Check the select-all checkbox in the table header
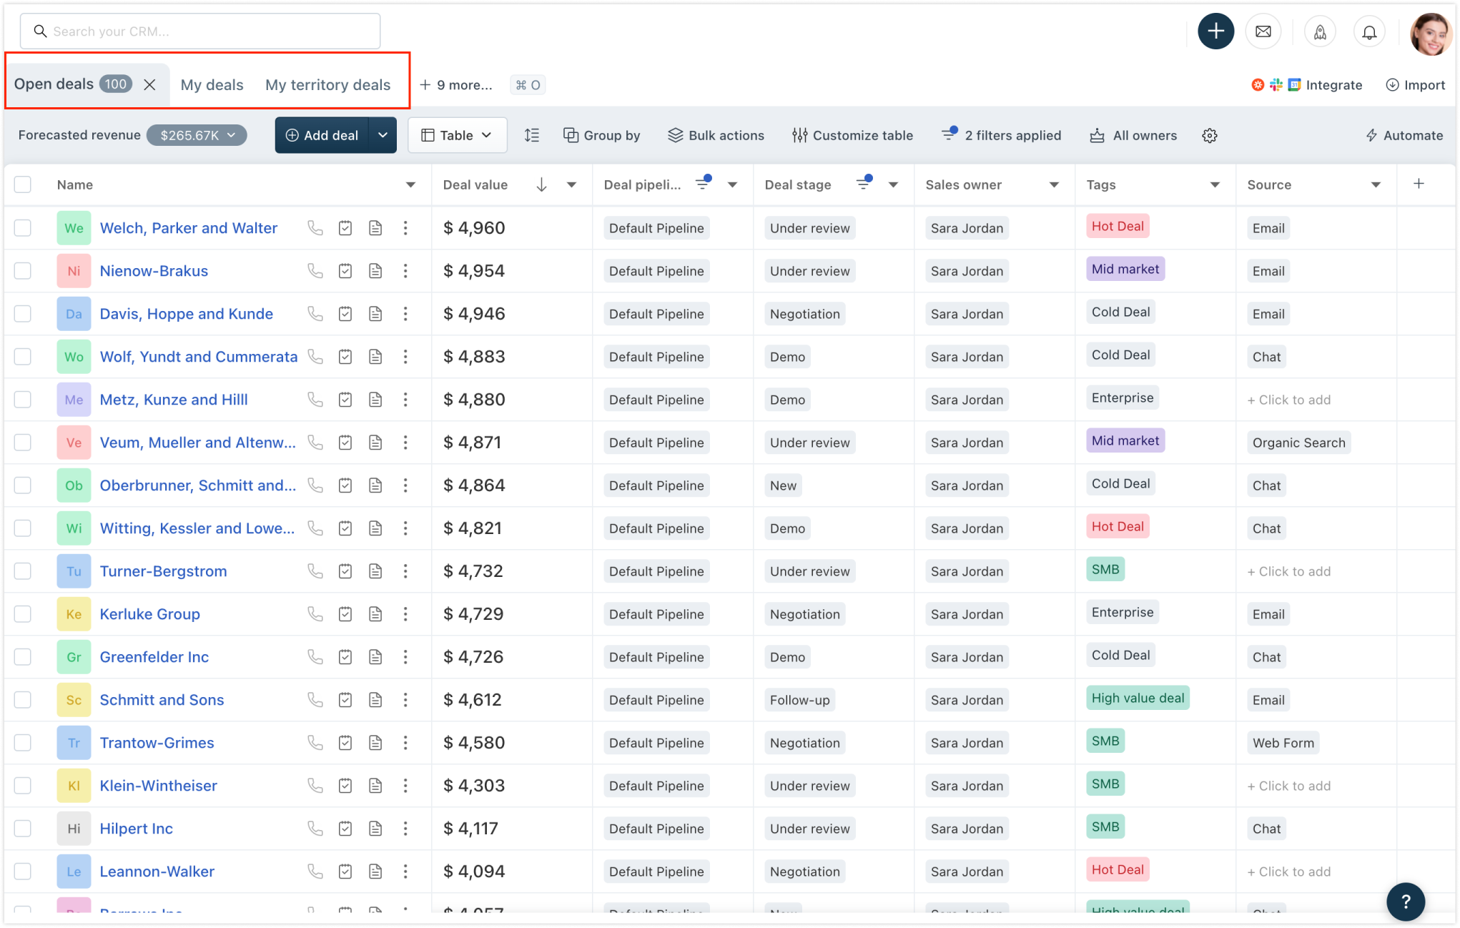This screenshot has width=1460, height=928. point(22,184)
